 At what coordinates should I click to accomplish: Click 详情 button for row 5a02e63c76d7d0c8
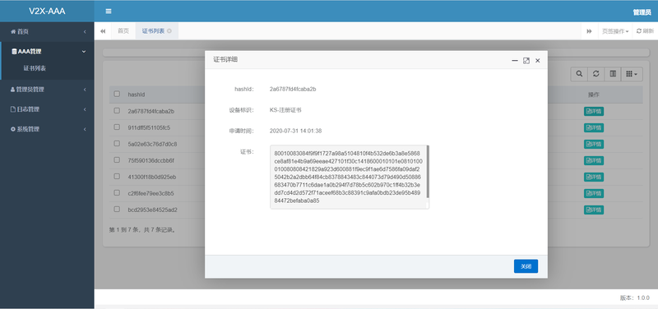click(594, 145)
